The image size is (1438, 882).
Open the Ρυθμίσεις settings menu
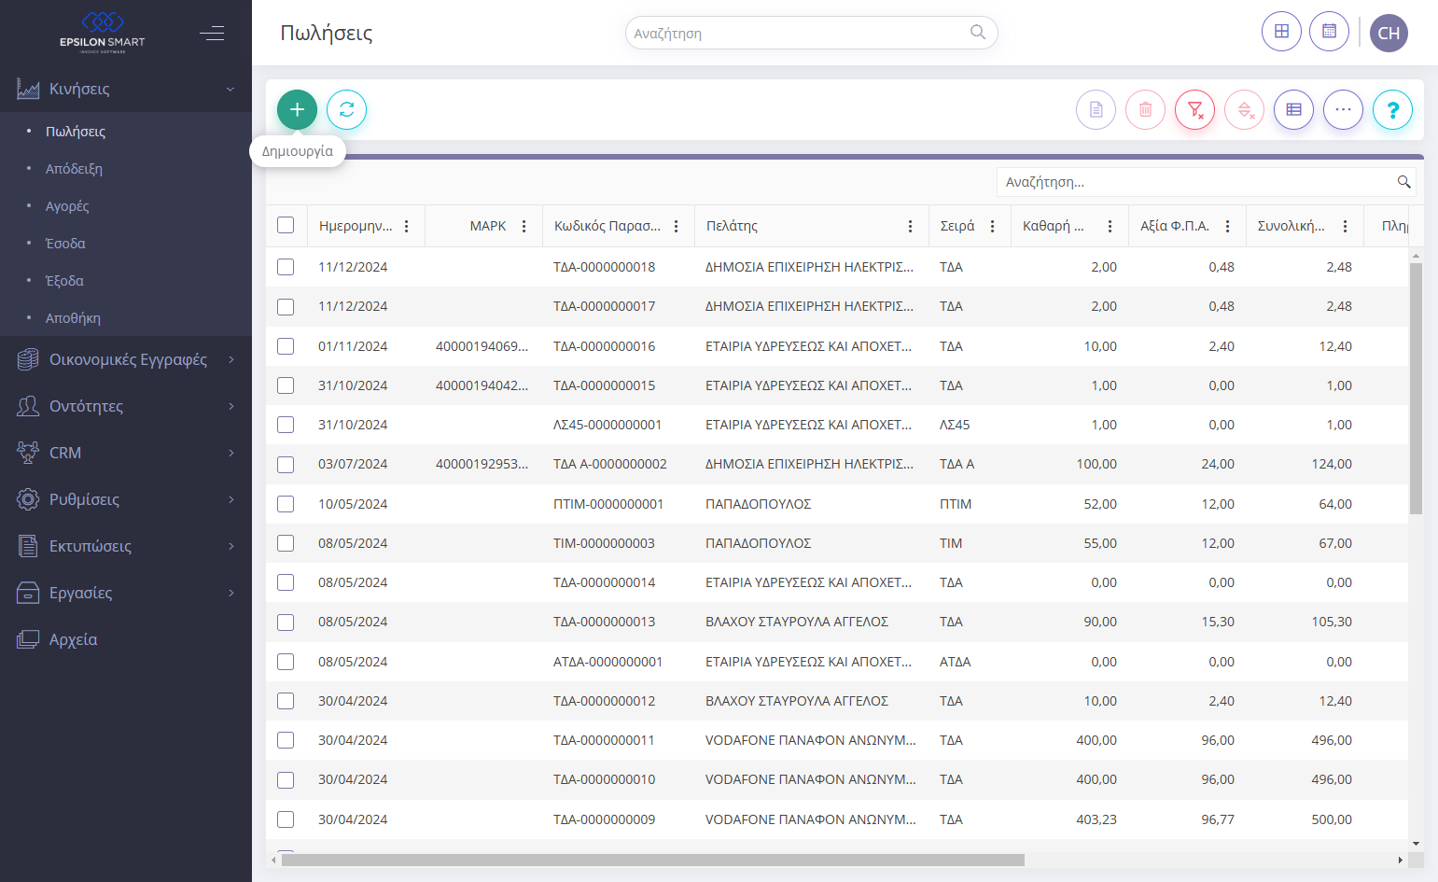point(126,499)
